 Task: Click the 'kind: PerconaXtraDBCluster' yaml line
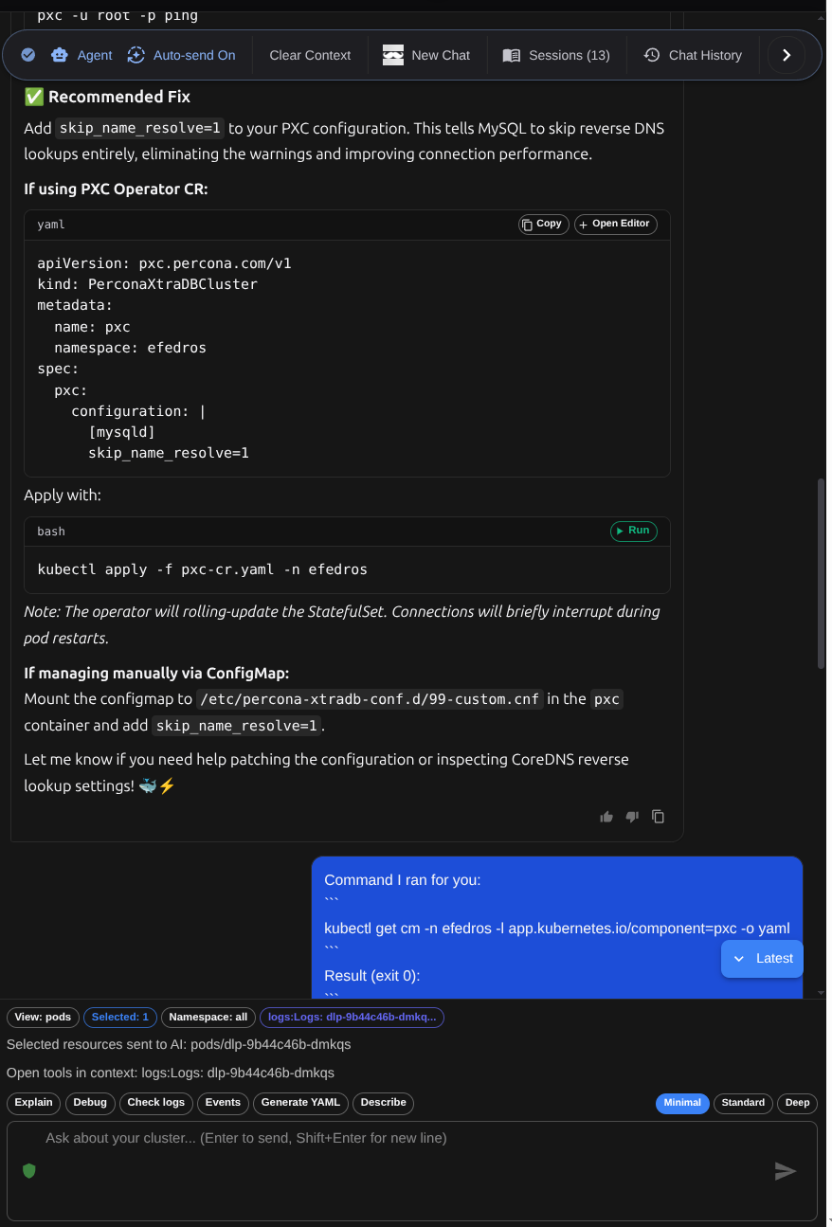(148, 284)
